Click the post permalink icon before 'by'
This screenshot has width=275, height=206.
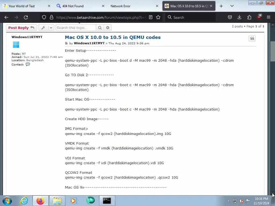coord(66,43)
